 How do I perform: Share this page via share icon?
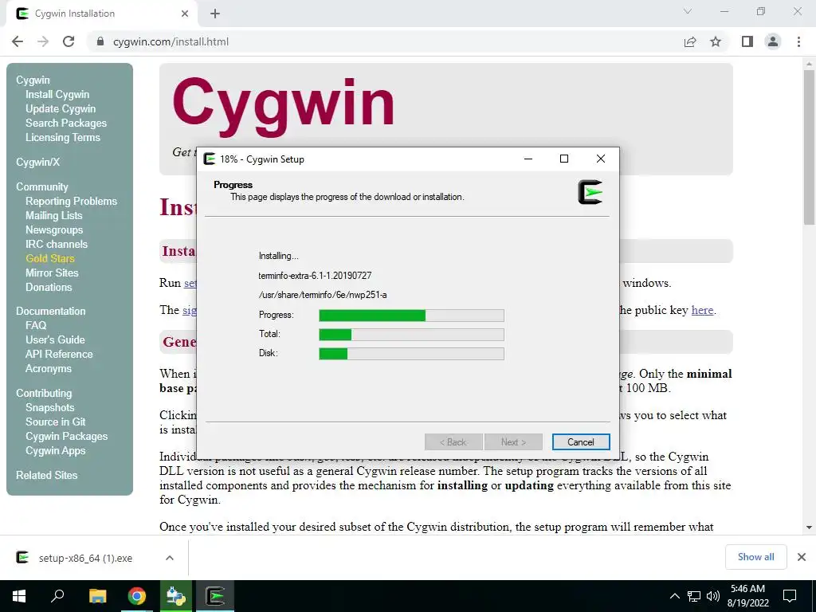pyautogui.click(x=690, y=41)
